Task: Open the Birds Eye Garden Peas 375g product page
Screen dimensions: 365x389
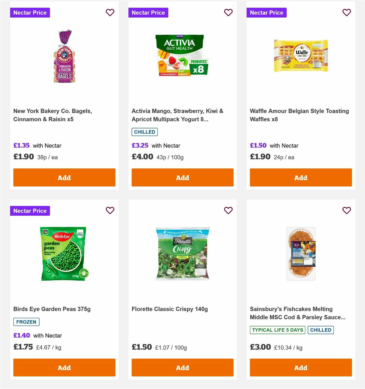Action: coord(52,309)
